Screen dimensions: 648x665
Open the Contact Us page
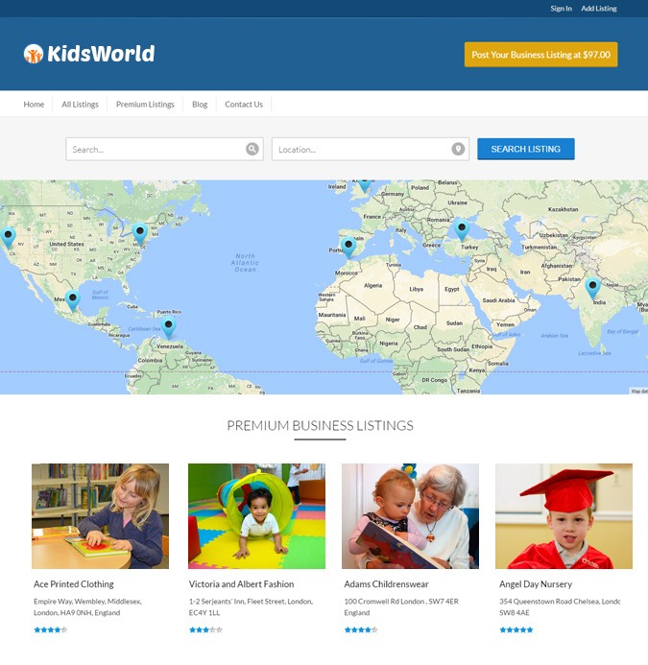click(244, 105)
